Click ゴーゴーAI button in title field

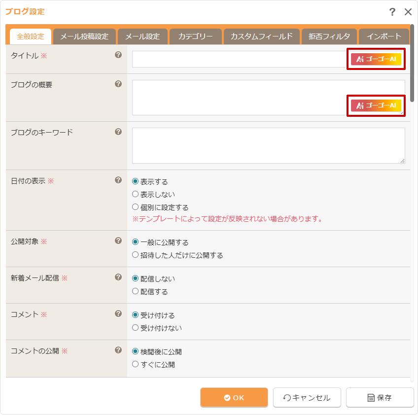(376, 59)
